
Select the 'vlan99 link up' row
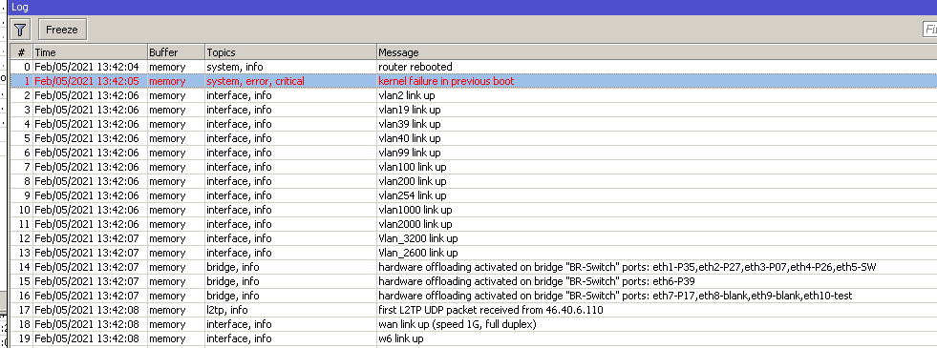[474, 153]
